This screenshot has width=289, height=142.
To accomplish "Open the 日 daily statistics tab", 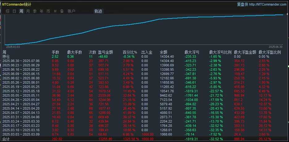I will 15,11.
